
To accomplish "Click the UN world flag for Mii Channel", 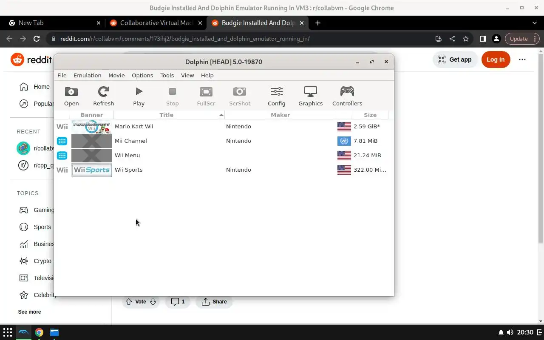I will pyautogui.click(x=344, y=141).
